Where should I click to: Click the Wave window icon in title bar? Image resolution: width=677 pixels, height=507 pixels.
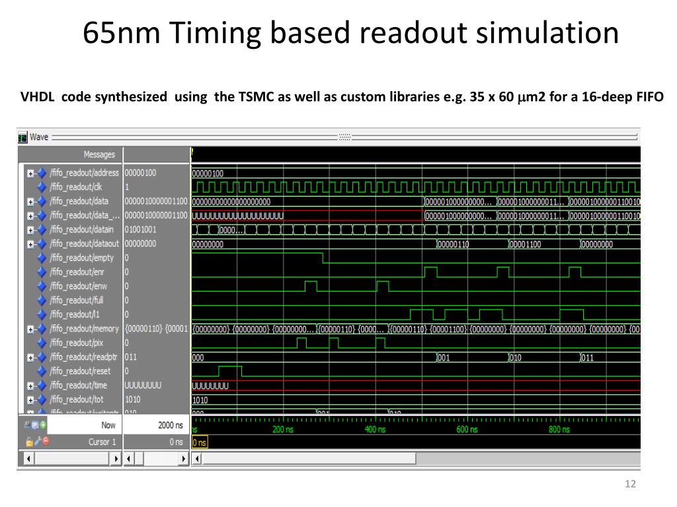(23, 137)
